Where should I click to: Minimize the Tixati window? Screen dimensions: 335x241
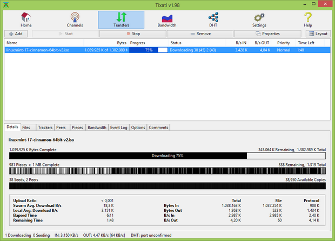click(305, 4)
